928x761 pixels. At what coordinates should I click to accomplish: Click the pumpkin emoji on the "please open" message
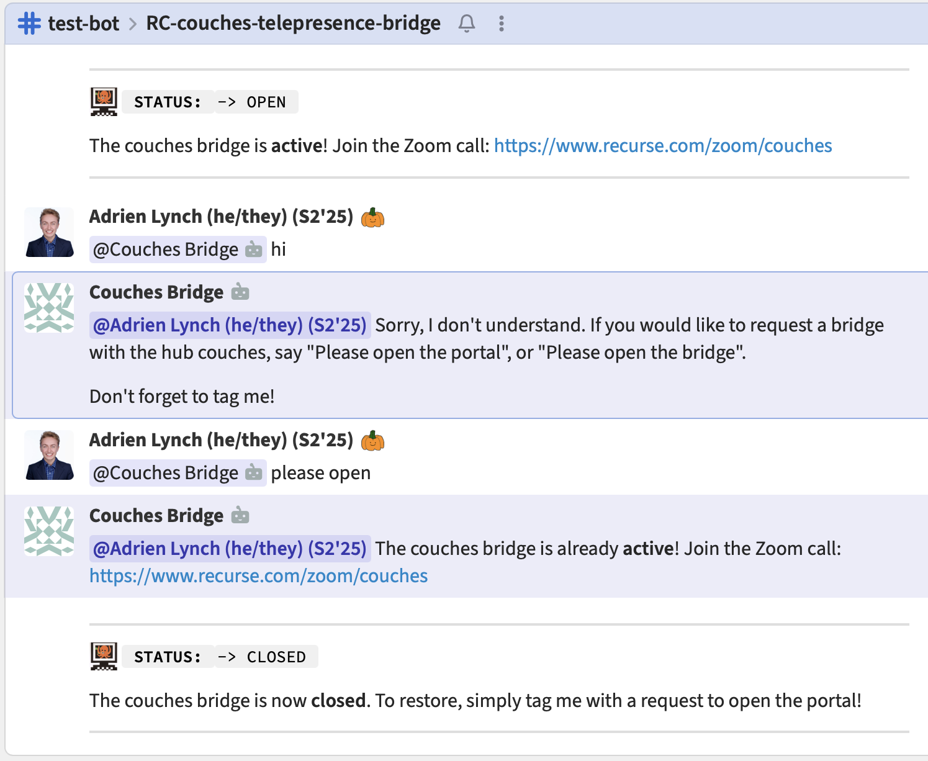pos(372,441)
